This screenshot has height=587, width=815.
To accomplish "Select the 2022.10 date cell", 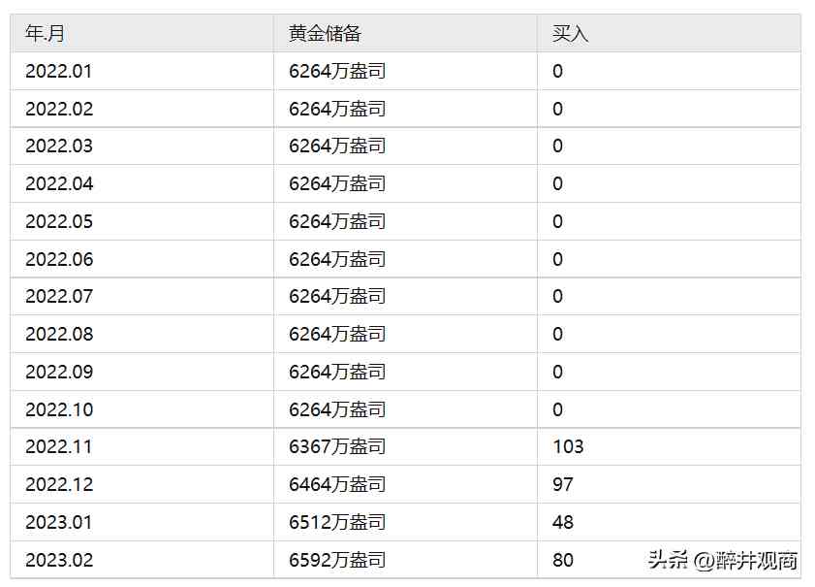I will [x=58, y=409].
